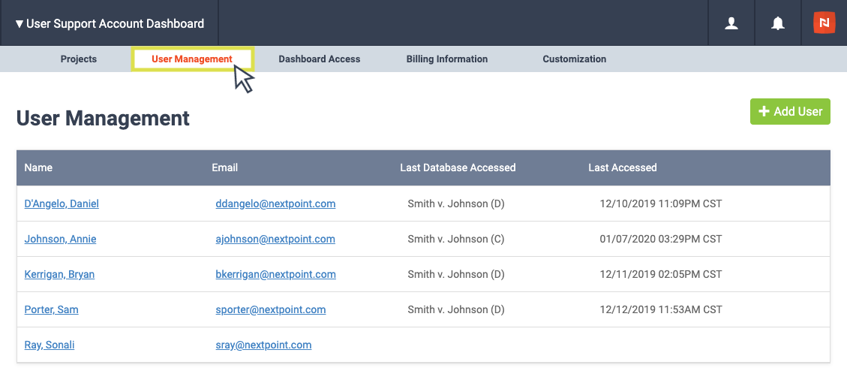Open user D'Angelo, Daniel

click(62, 204)
